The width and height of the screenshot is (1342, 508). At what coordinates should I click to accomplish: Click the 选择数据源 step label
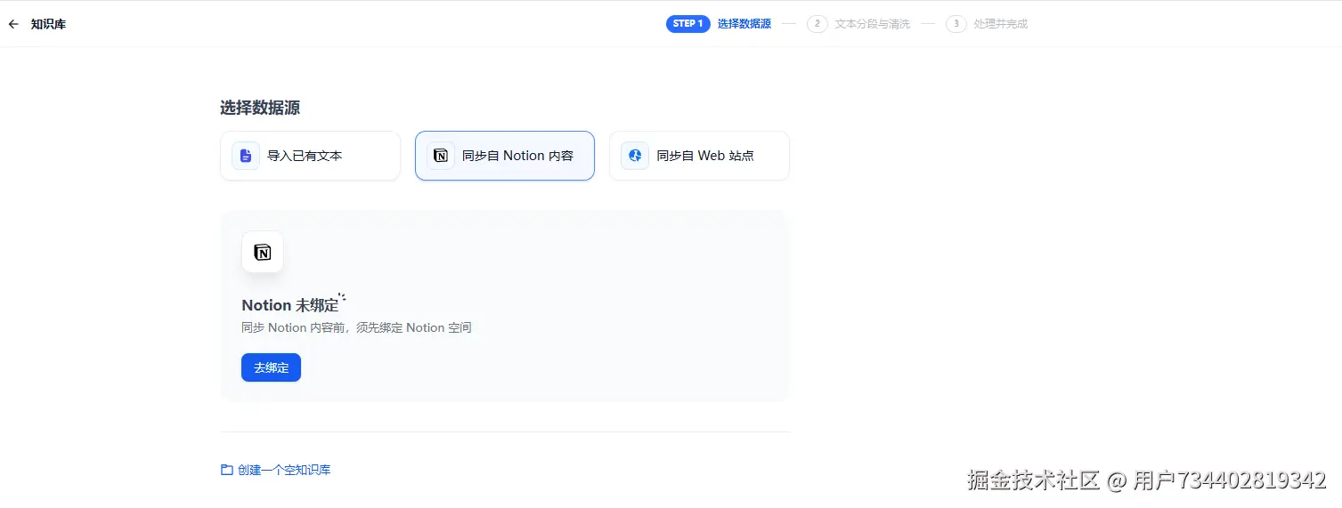pos(744,24)
